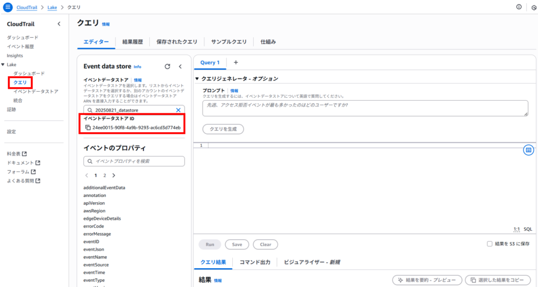Open Insights in sidebar
Image resolution: width=538 pixels, height=287 pixels.
(15, 56)
